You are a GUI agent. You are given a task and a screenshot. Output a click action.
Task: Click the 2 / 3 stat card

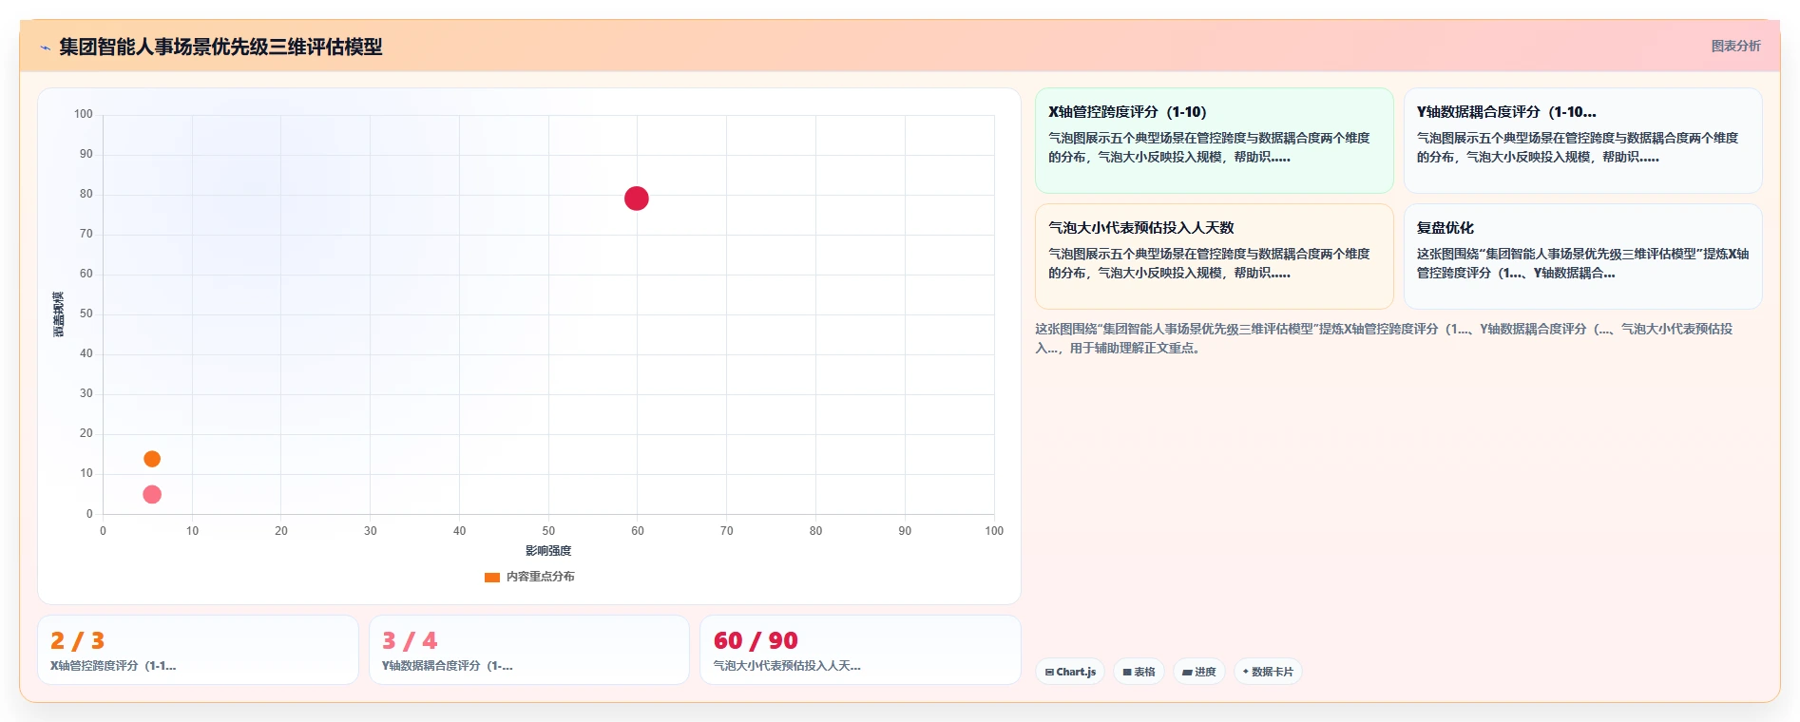point(198,650)
